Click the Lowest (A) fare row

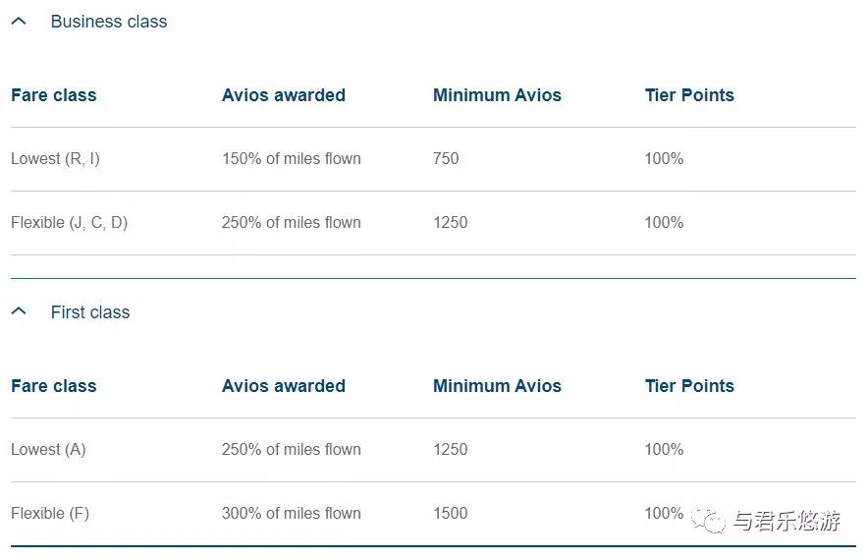pos(433,450)
